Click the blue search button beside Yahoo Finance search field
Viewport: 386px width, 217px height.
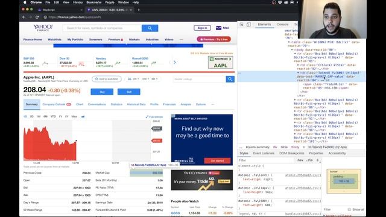(150, 28)
